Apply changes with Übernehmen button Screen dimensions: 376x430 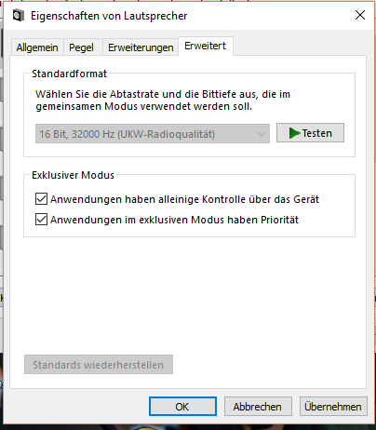click(x=333, y=407)
